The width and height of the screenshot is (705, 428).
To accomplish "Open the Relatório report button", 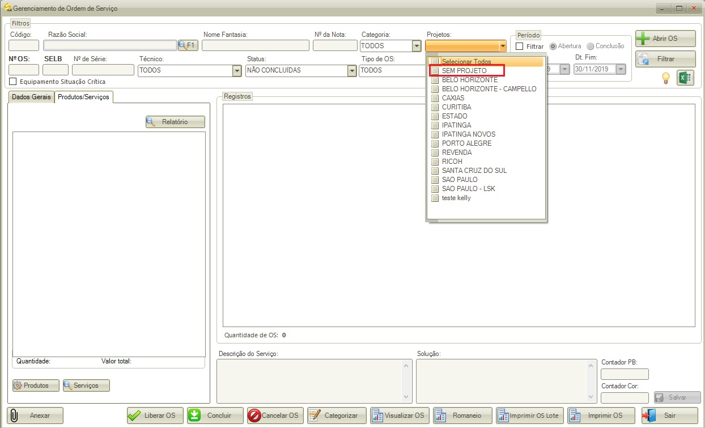I will [x=175, y=122].
